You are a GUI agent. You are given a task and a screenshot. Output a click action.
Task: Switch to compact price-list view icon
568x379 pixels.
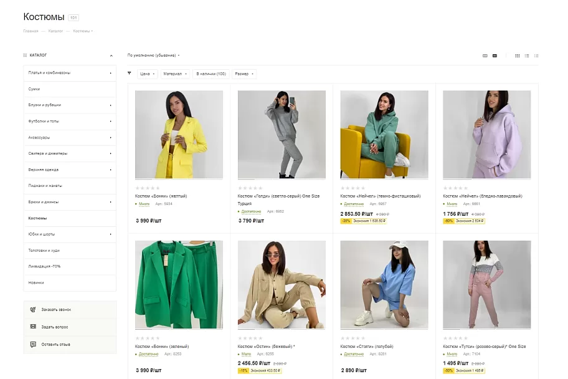[536, 55]
